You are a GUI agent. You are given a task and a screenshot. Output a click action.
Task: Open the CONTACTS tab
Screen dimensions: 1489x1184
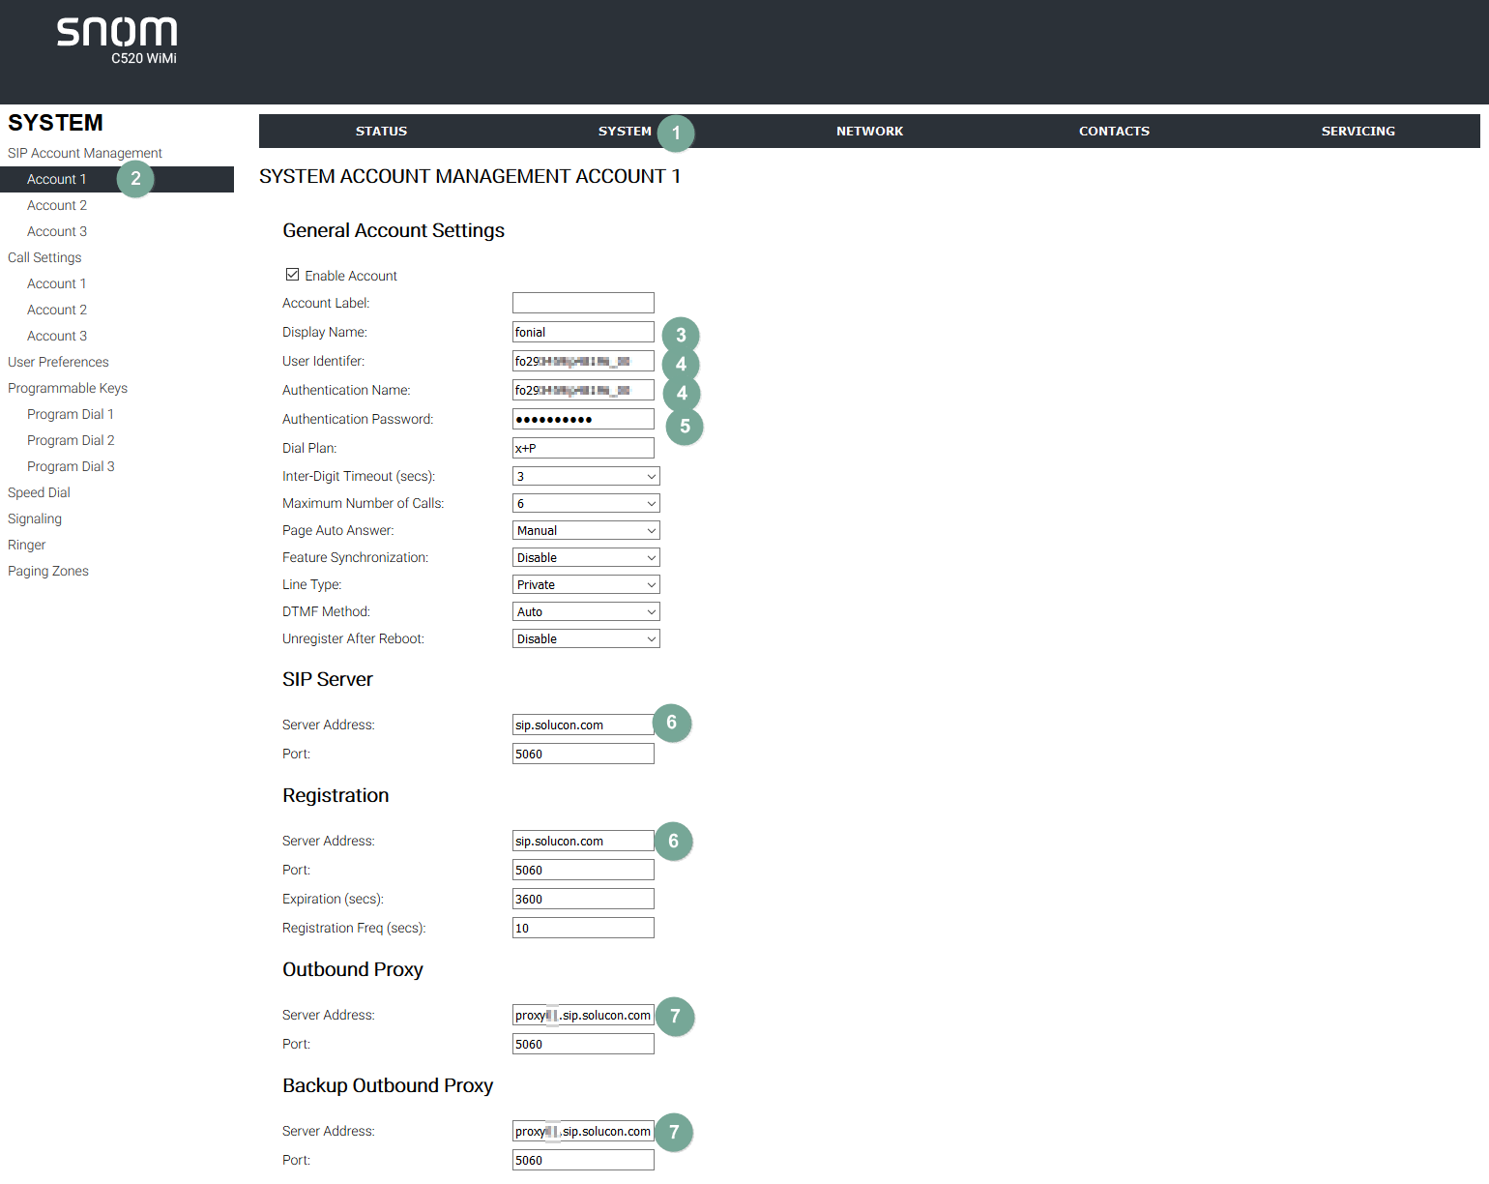[x=1114, y=132]
